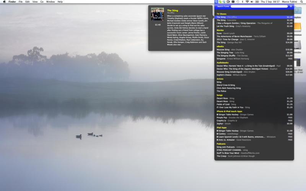Open the volume speaker menu bar icon

pos(252,2)
